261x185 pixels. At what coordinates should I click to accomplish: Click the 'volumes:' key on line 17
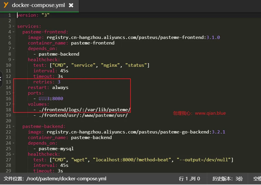[38, 104]
